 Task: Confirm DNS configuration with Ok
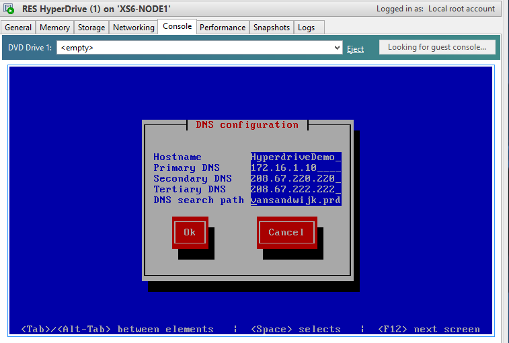pos(190,232)
